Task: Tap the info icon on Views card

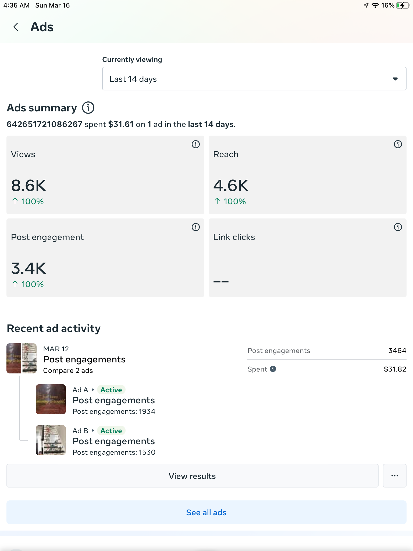Action: [x=195, y=144]
